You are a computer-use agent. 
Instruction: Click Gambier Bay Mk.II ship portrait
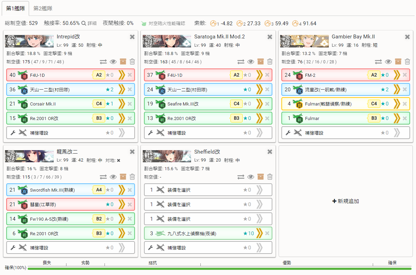pyautogui.click(x=304, y=41)
